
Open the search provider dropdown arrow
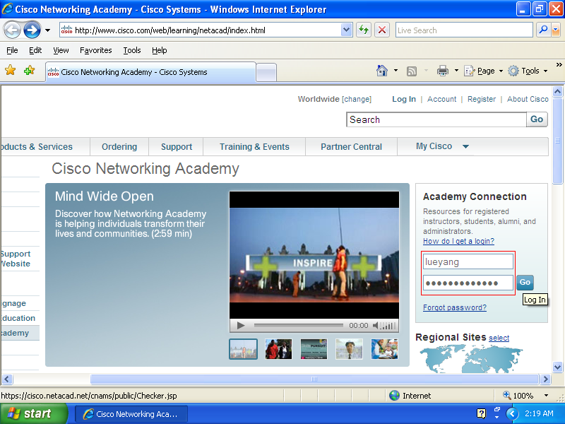coord(555,30)
